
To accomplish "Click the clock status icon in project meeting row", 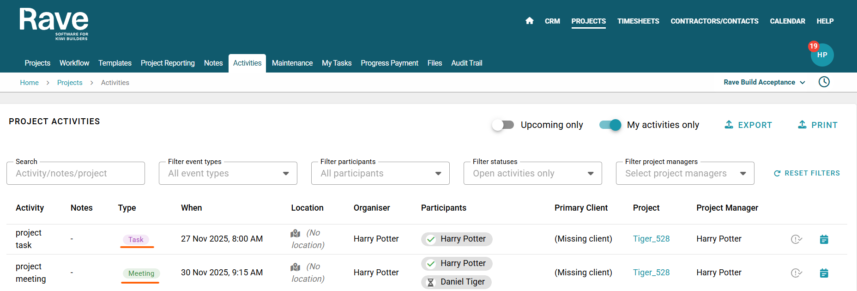I will [796, 273].
